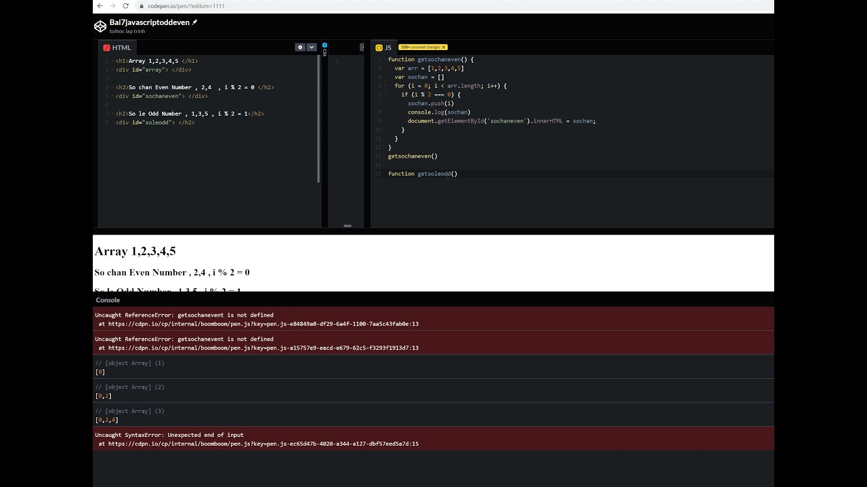Click the line 'function getsoleodd()' in JS
This screenshot has height=487, width=867.
pos(423,174)
